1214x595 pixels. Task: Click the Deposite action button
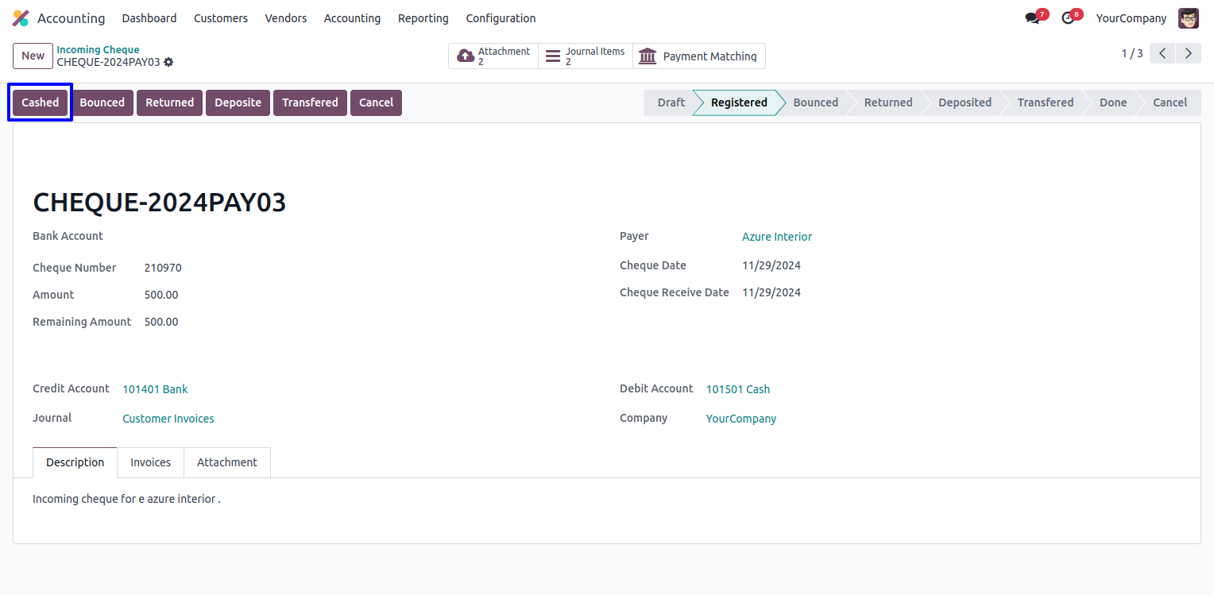238,102
